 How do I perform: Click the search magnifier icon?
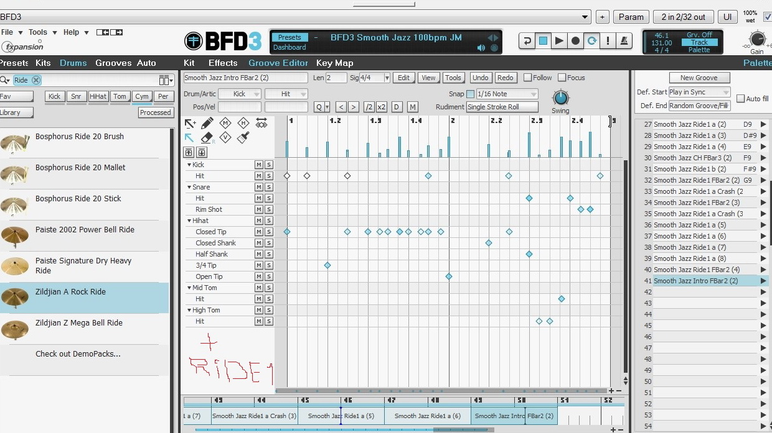[x=5, y=80]
